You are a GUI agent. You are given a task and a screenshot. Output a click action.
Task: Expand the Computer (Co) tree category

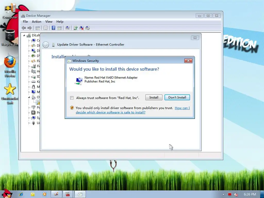(29, 40)
